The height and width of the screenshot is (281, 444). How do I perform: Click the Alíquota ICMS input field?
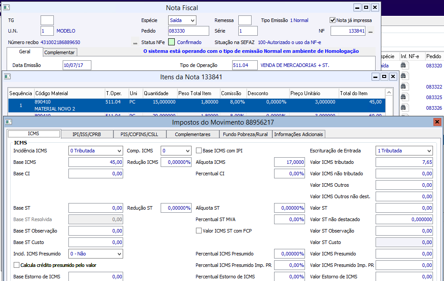click(290, 162)
